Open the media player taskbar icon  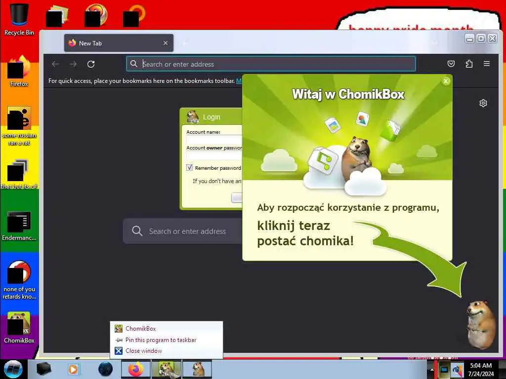pos(73,369)
